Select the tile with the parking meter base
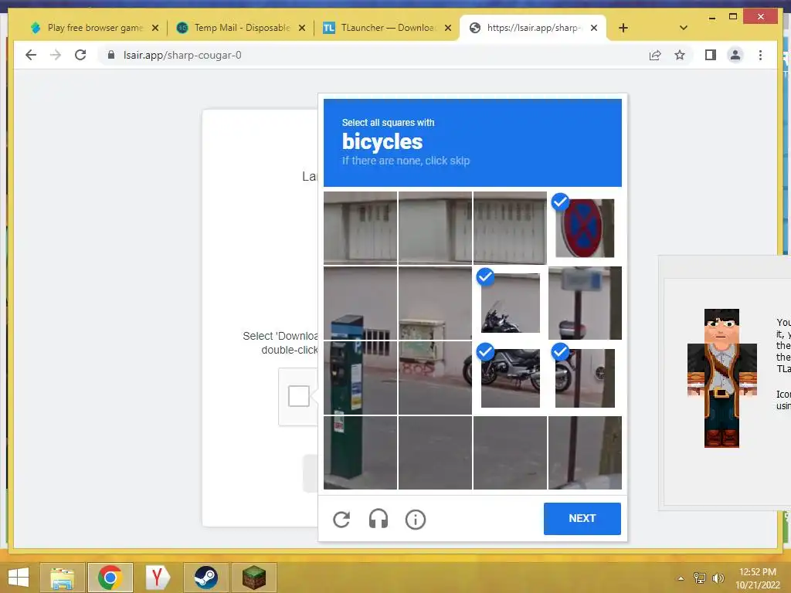This screenshot has width=791, height=593. coord(360,452)
